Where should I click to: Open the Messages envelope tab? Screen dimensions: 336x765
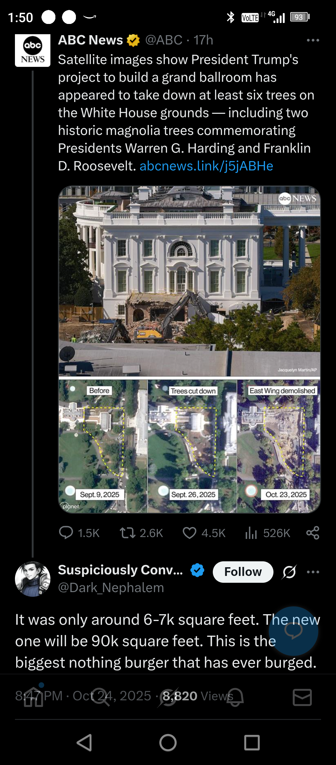tap(302, 697)
